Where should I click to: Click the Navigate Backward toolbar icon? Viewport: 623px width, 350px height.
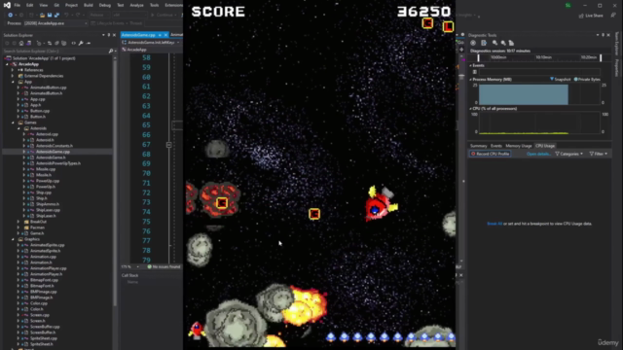(x=11, y=16)
